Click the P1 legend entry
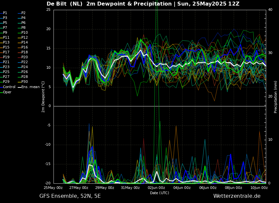This screenshot has height=203, width=279. (5, 13)
